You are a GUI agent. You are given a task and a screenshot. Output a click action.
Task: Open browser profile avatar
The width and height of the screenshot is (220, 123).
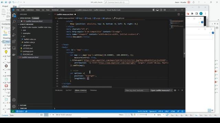(x=201, y=14)
